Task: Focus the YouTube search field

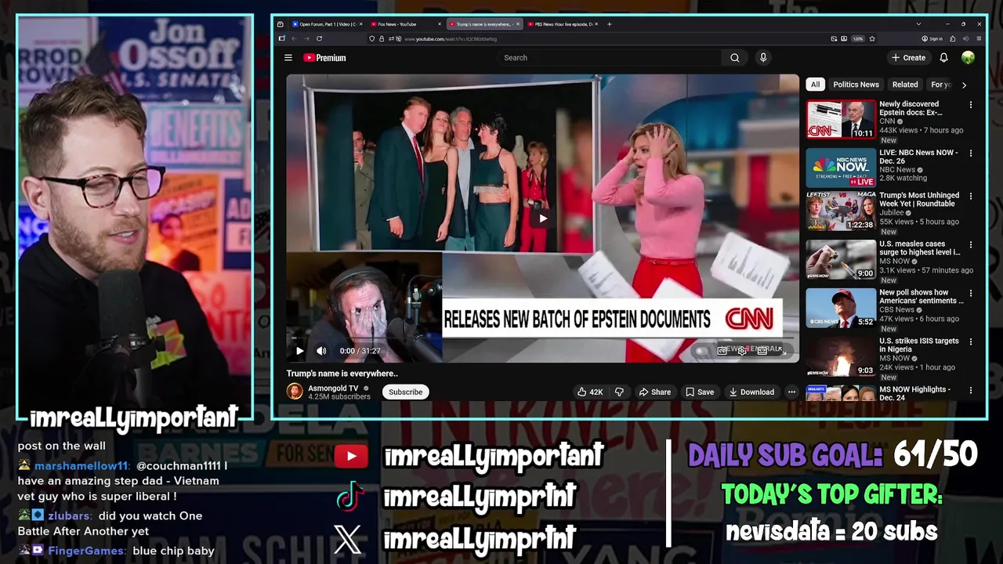Action: (x=610, y=57)
